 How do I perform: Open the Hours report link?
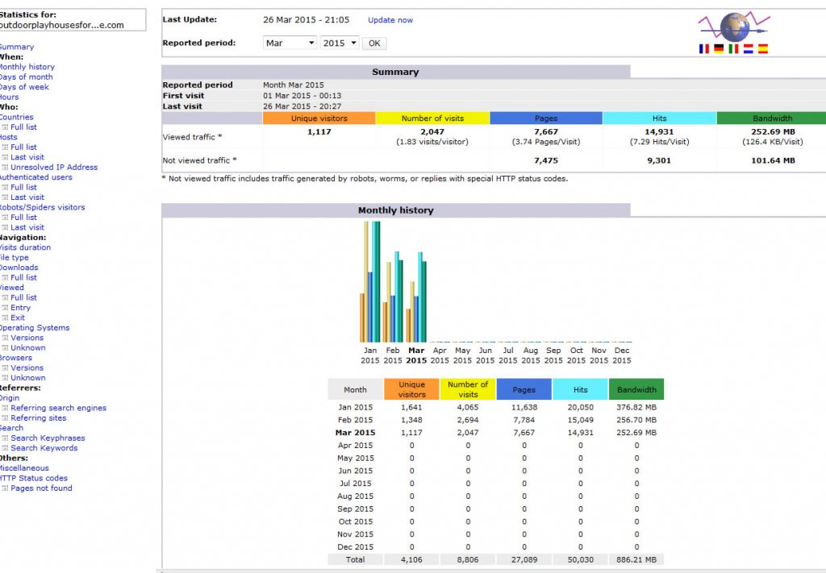9,97
